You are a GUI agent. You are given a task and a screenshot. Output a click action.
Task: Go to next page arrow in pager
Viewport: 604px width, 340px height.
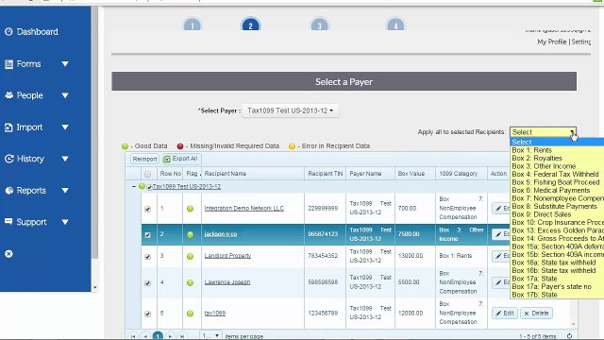point(170,336)
